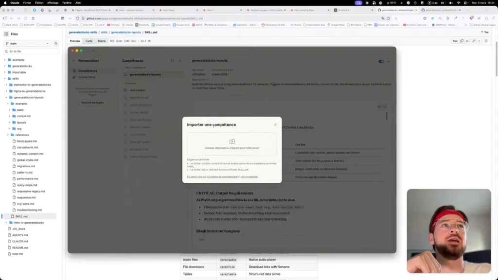Click the pencil edit file icon
Screen dimensions: 498x280
point(474,41)
